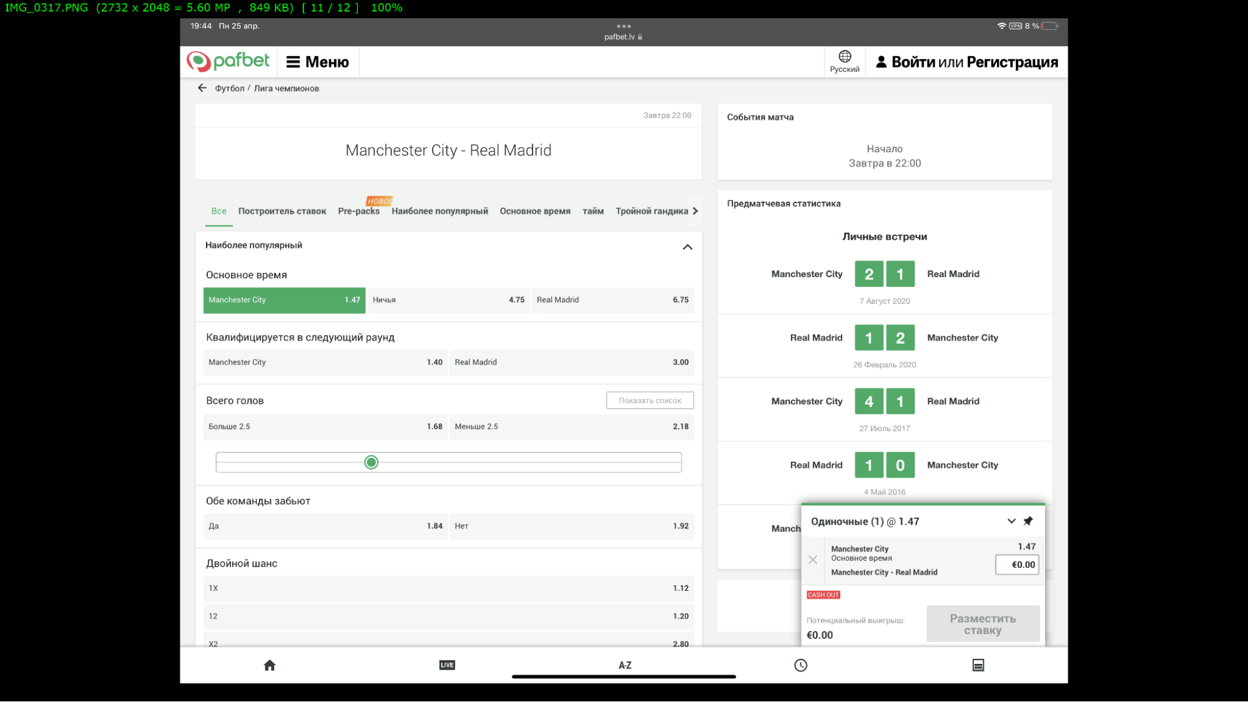Image resolution: width=1248 pixels, height=702 pixels.
Task: Pin the bet slip panel
Action: pos(1028,521)
